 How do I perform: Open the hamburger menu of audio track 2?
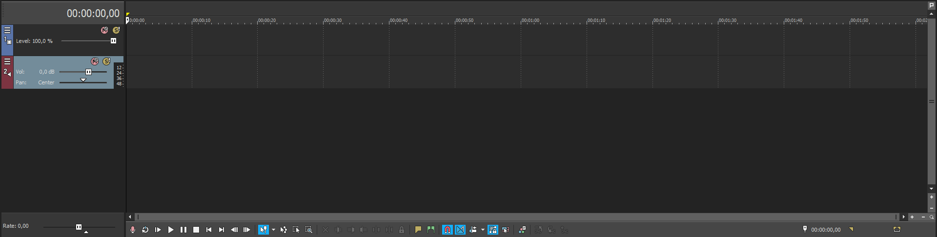pyautogui.click(x=7, y=61)
